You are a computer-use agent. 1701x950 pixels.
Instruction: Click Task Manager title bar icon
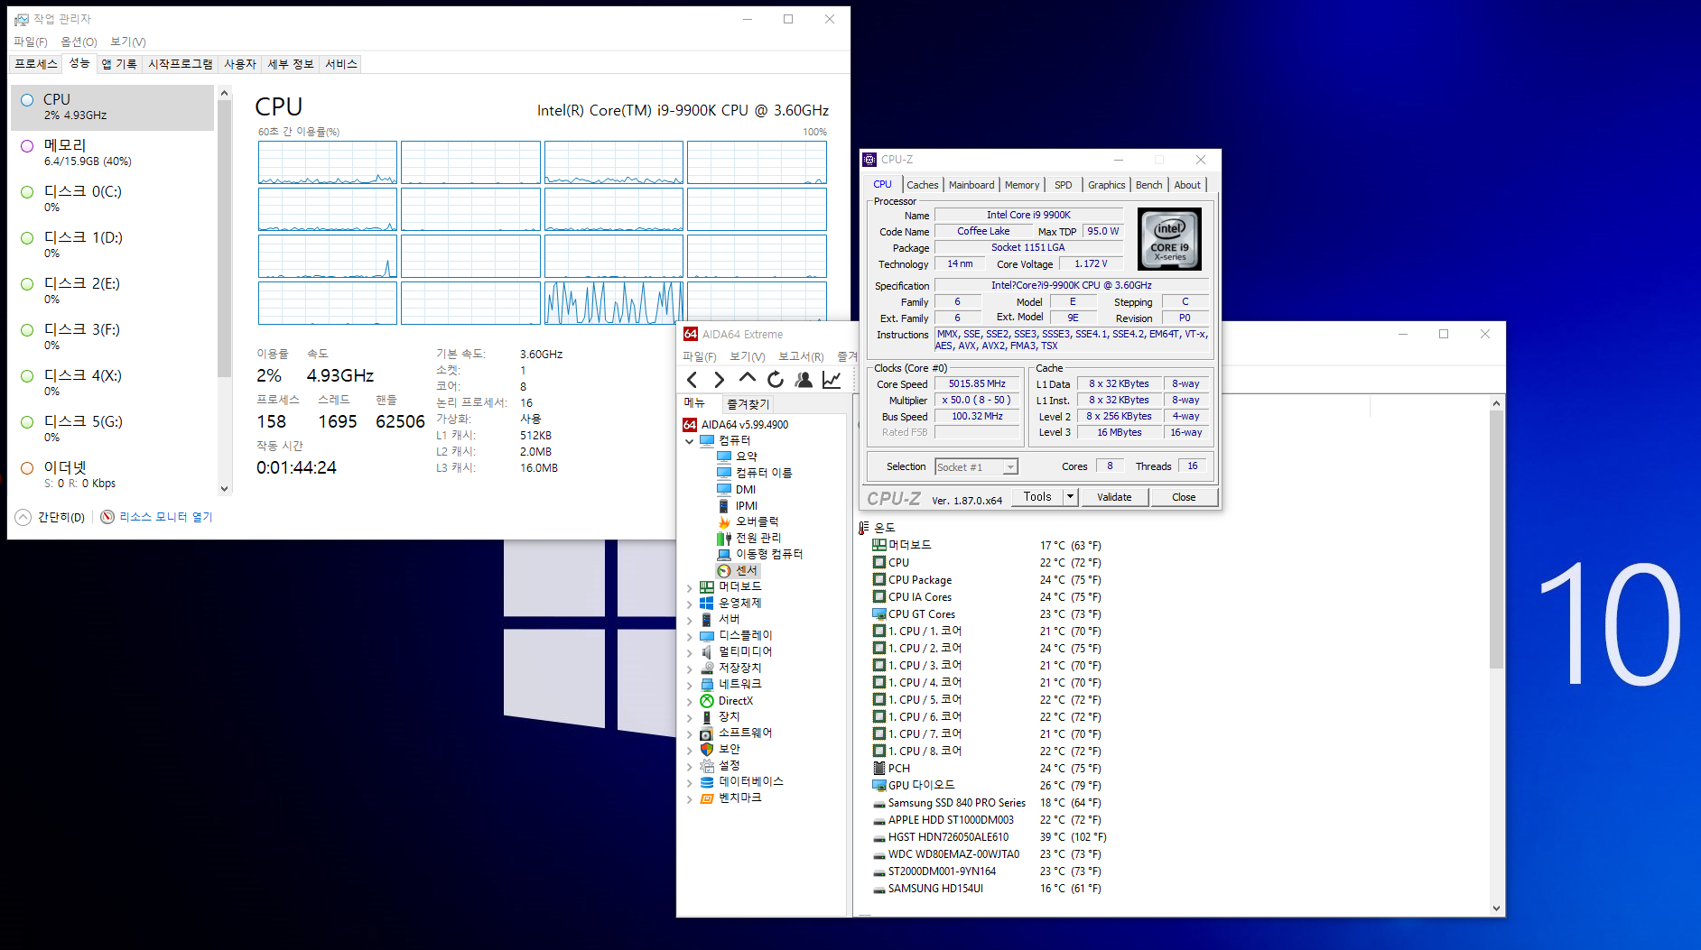coord(21,19)
